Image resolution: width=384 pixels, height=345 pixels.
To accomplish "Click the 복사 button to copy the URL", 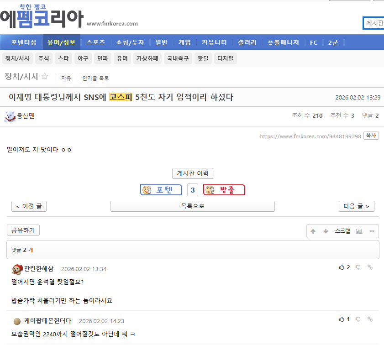I will [x=371, y=136].
